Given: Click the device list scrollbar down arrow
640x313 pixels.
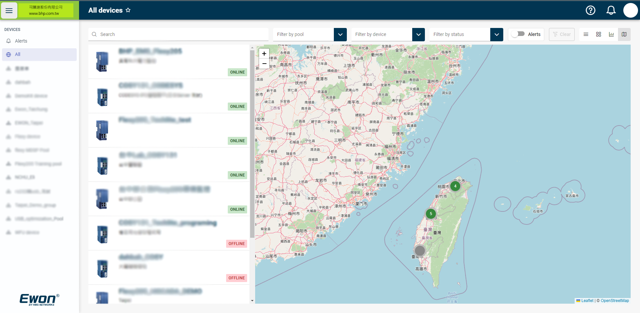Looking at the screenshot, I should tap(252, 301).
